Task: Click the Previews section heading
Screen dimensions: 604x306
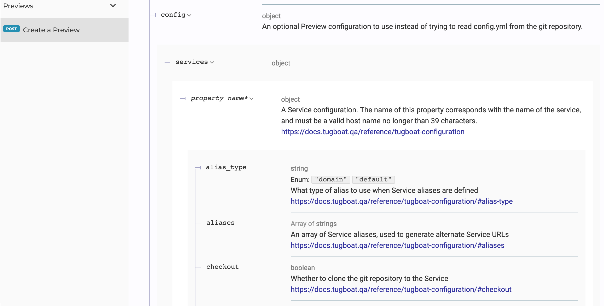Action: 18,6
